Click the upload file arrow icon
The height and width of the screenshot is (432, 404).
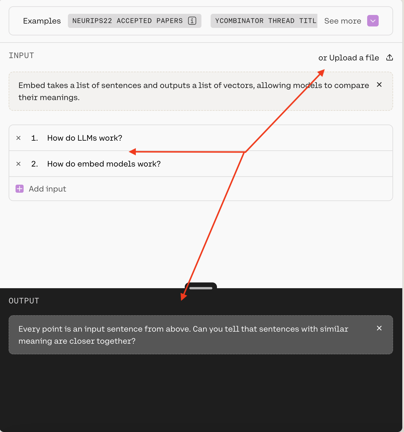tap(390, 58)
